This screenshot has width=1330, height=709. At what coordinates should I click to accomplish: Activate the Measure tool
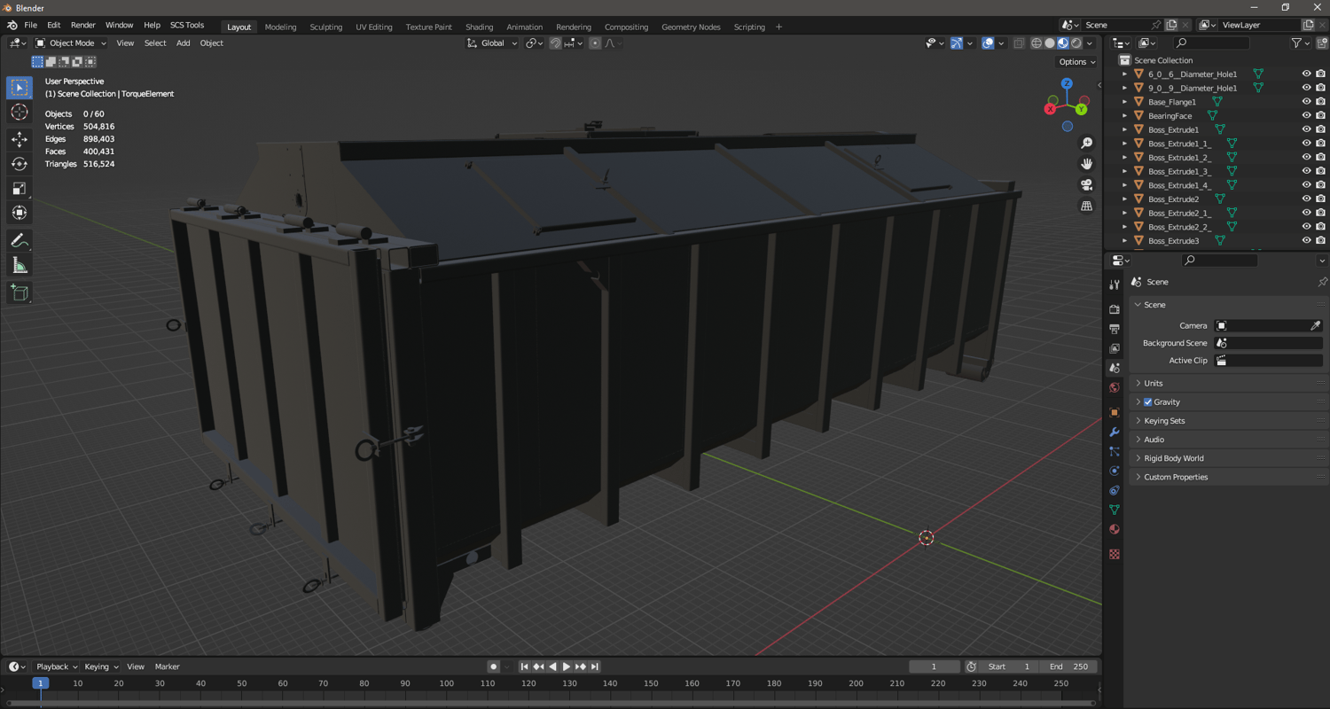[x=20, y=266]
